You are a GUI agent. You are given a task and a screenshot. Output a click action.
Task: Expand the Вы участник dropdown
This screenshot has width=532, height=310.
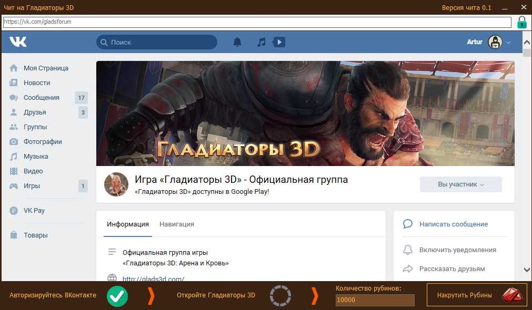461,184
